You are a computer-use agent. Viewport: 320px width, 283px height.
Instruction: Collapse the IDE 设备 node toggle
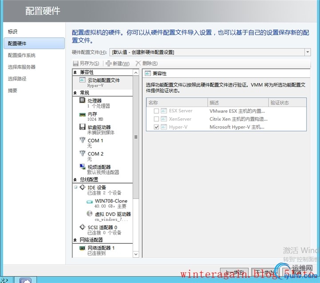point(76,187)
